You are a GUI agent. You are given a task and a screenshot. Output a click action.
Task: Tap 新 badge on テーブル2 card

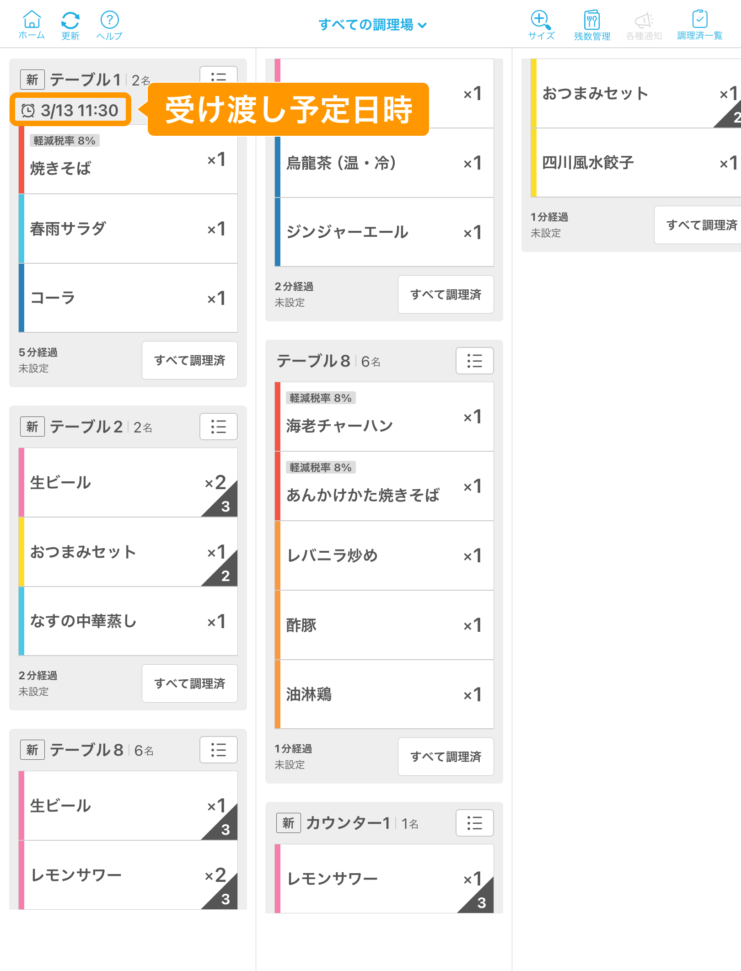pyautogui.click(x=32, y=427)
